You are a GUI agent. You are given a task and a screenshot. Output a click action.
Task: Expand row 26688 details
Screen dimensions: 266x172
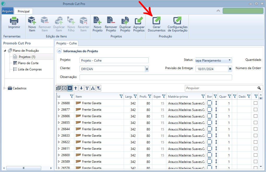coord(59,103)
